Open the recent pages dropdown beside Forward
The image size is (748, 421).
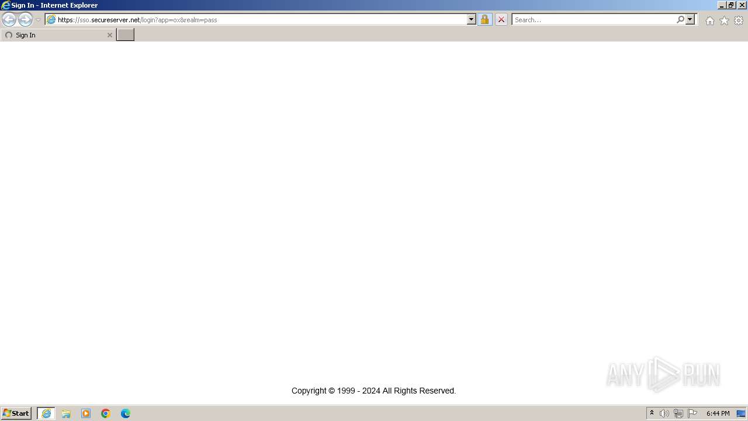click(38, 20)
